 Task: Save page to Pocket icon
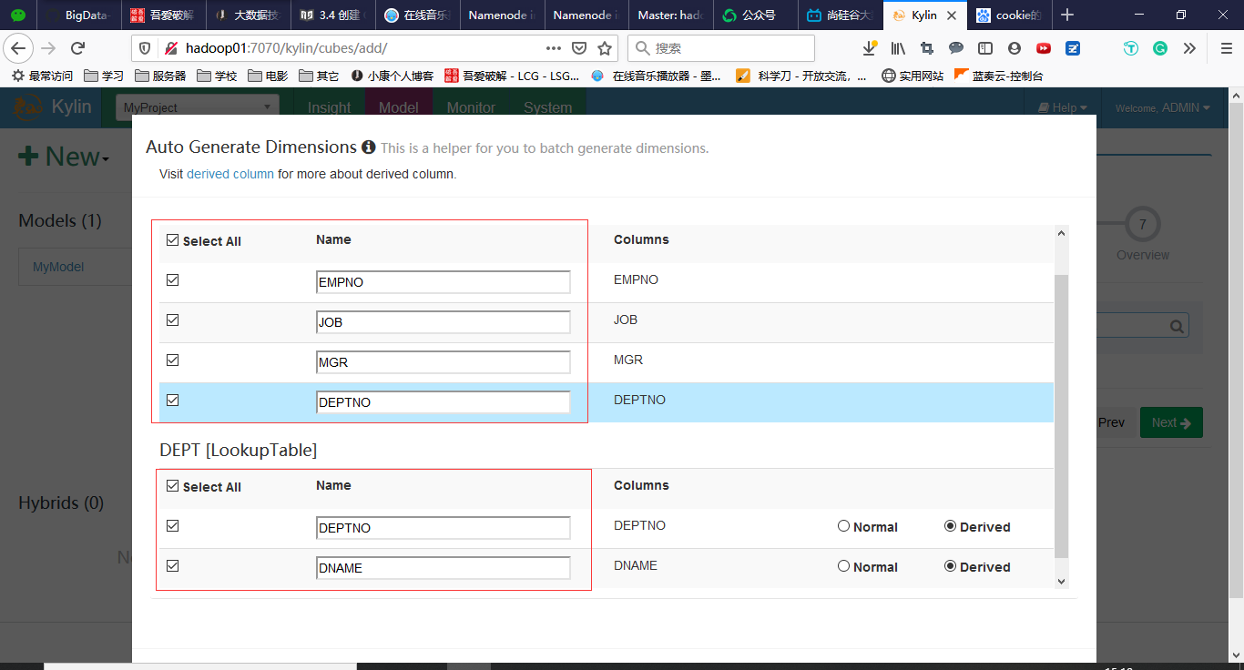pyautogui.click(x=579, y=48)
